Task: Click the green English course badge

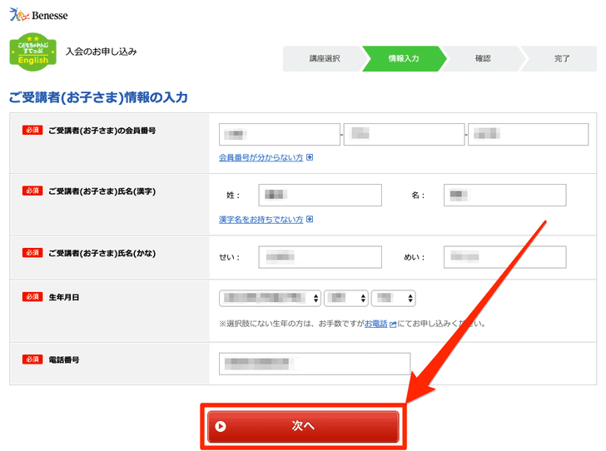Action: (x=32, y=52)
